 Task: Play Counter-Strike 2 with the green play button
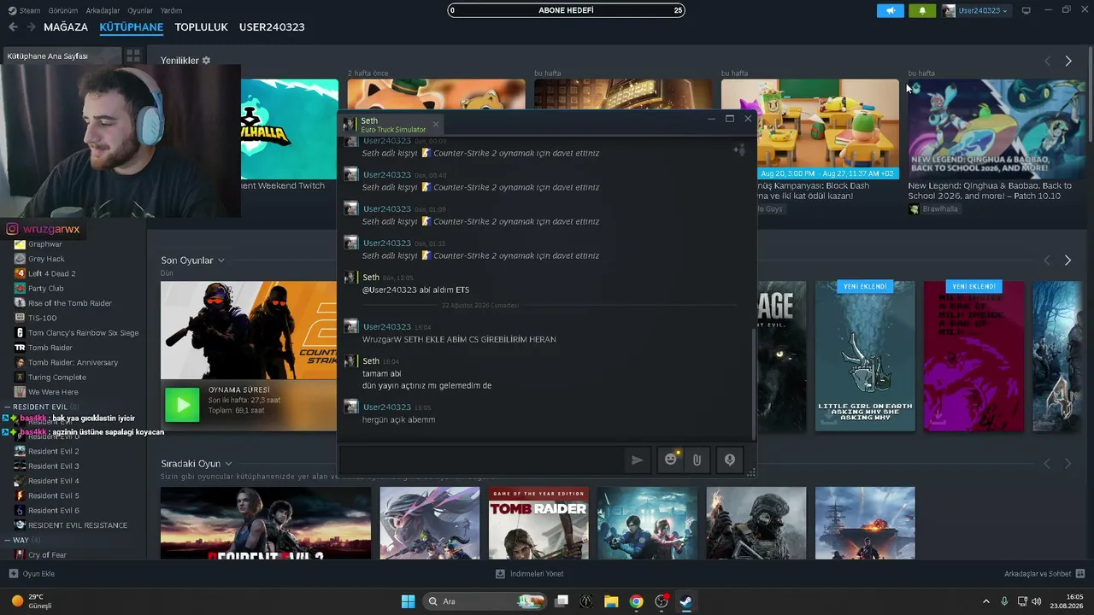click(x=182, y=404)
